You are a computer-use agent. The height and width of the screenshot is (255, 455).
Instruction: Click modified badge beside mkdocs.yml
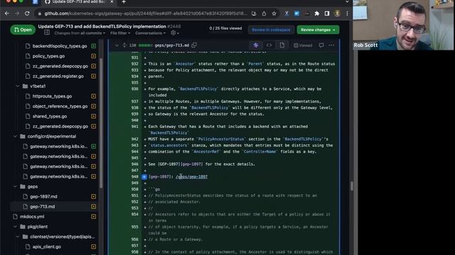pyautogui.click(x=93, y=217)
